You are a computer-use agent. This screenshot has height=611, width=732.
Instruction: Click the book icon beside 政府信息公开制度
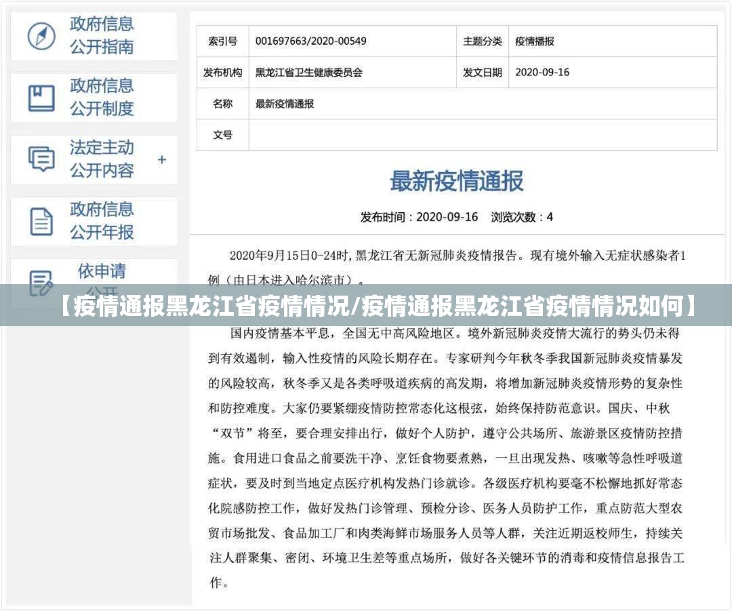tap(41, 98)
